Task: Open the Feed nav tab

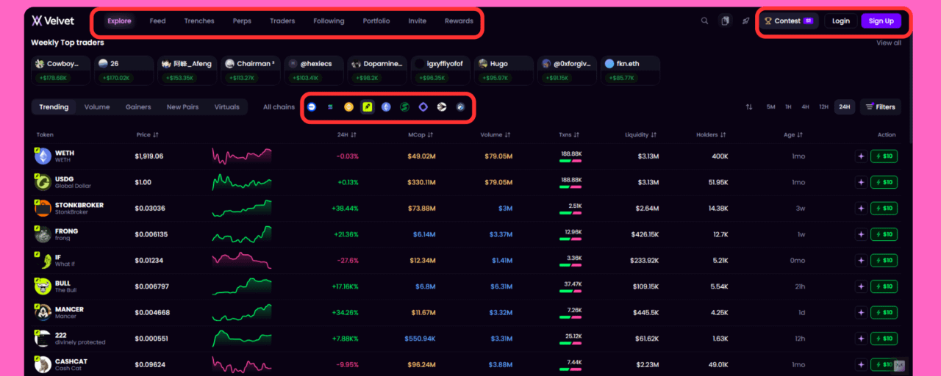Action: pos(157,21)
